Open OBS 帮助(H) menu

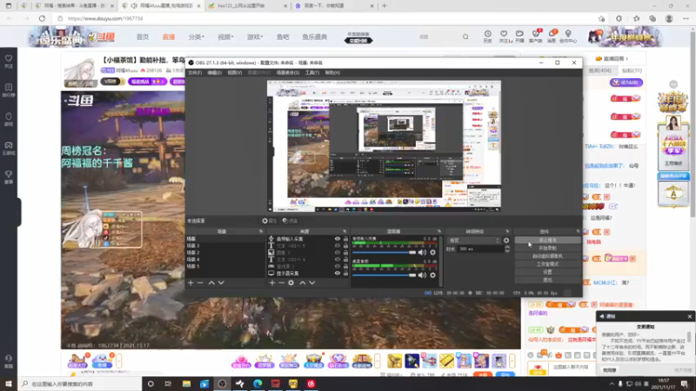coord(332,73)
